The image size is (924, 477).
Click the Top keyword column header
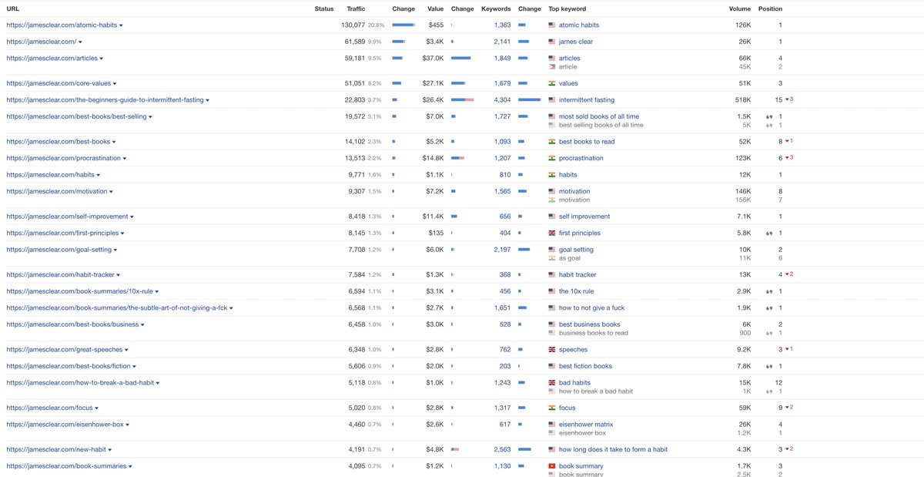(x=567, y=9)
